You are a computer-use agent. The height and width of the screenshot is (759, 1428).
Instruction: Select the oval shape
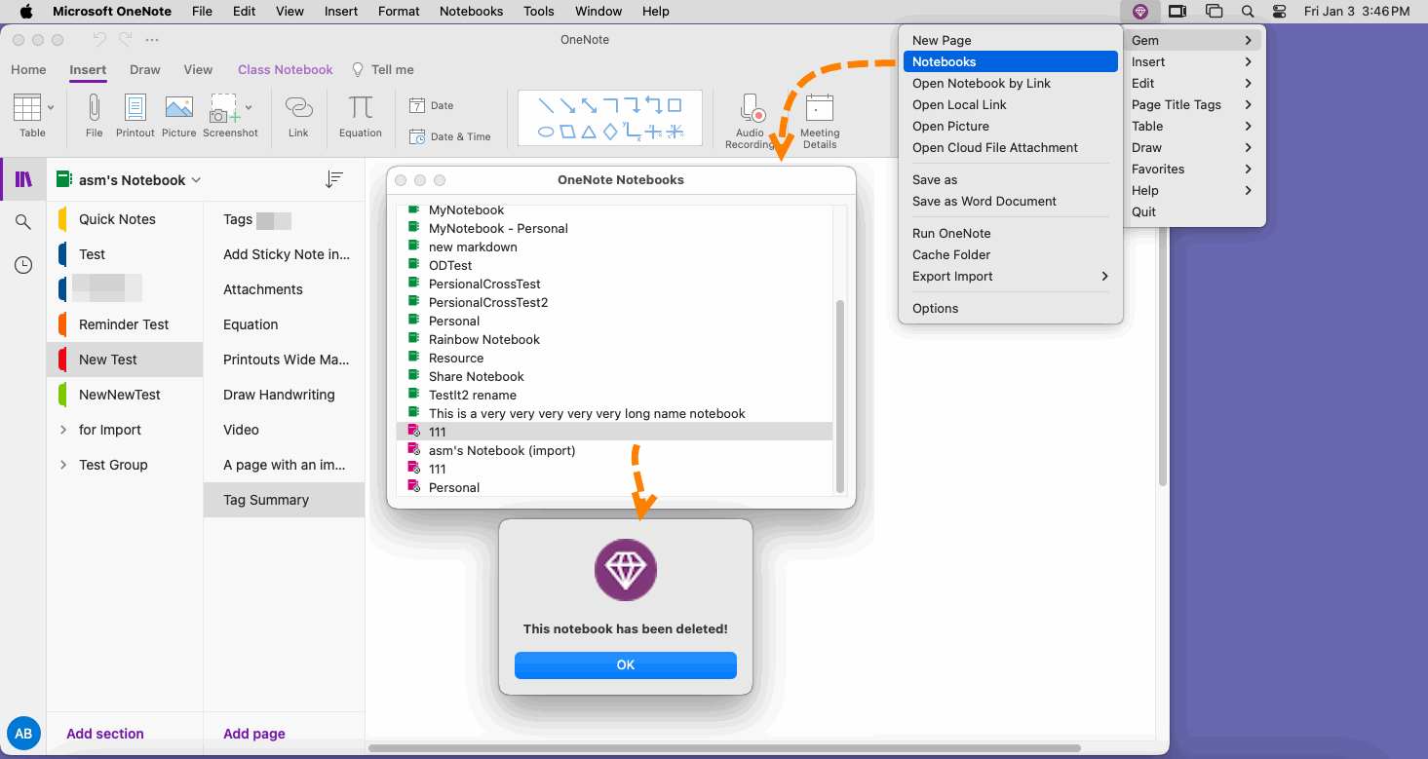click(546, 131)
